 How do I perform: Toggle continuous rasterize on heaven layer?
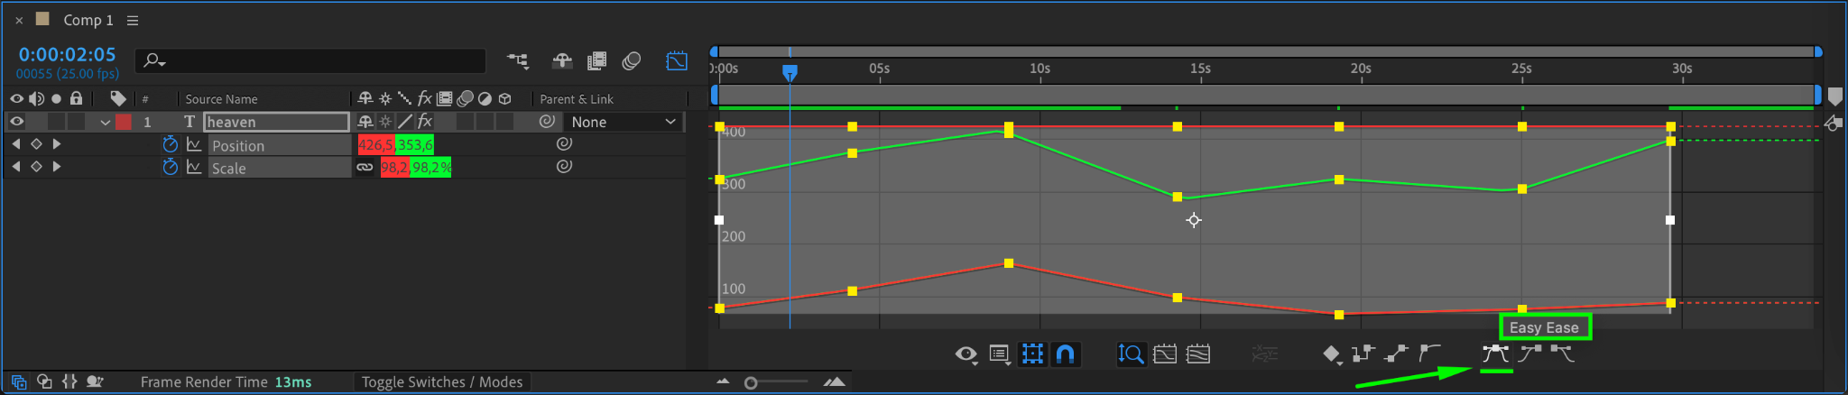385,122
